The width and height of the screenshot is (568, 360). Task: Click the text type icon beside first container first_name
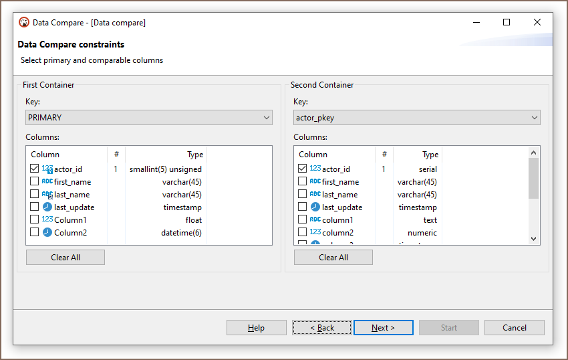47,182
